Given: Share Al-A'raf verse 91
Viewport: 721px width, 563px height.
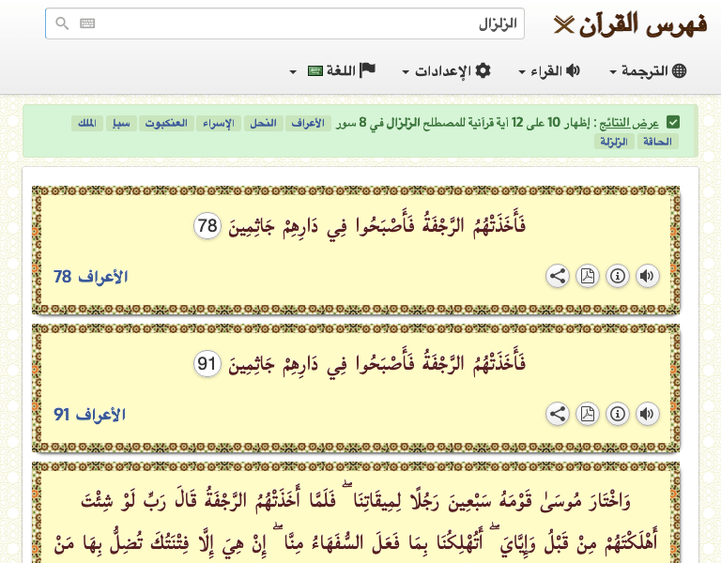Looking at the screenshot, I should click(x=557, y=414).
